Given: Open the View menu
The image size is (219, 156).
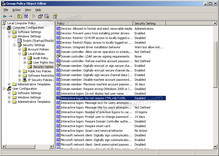Looking at the screenshot, I should (28, 10).
